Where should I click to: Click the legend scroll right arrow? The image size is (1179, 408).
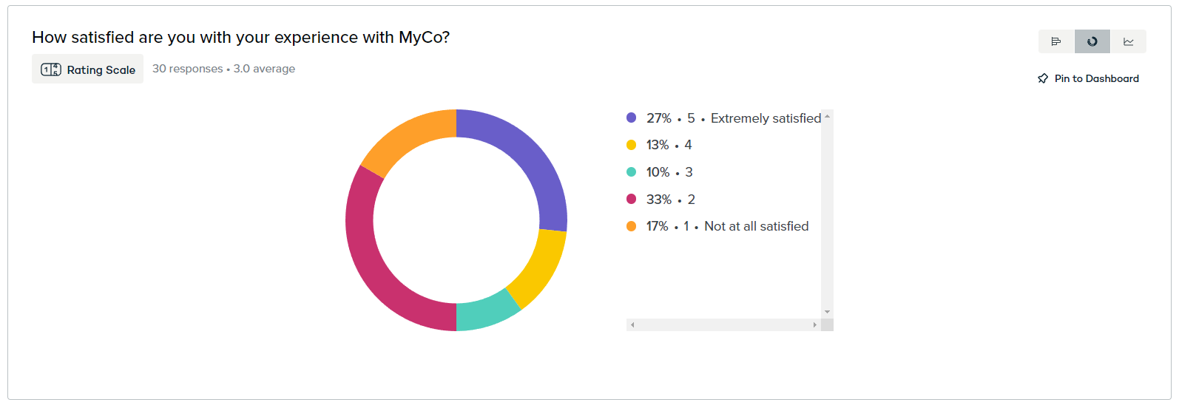(x=815, y=324)
